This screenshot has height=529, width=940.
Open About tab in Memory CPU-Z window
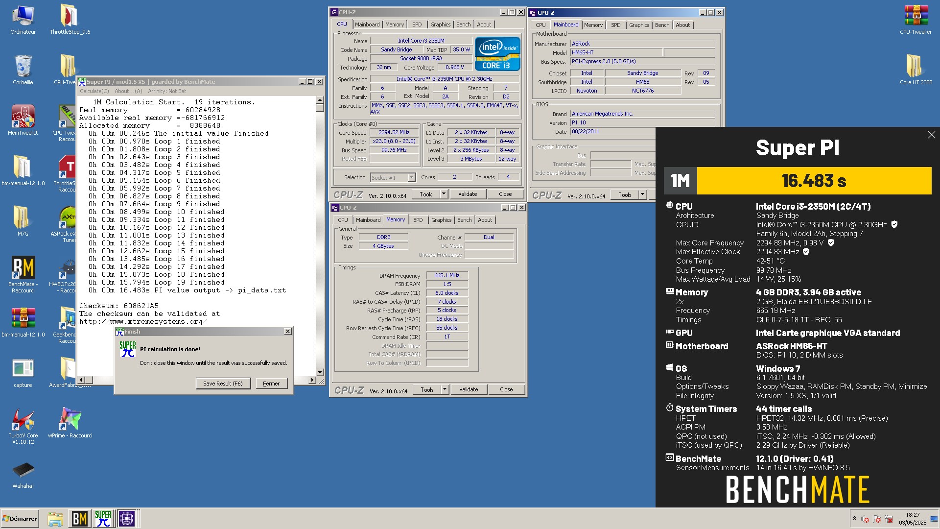point(485,220)
